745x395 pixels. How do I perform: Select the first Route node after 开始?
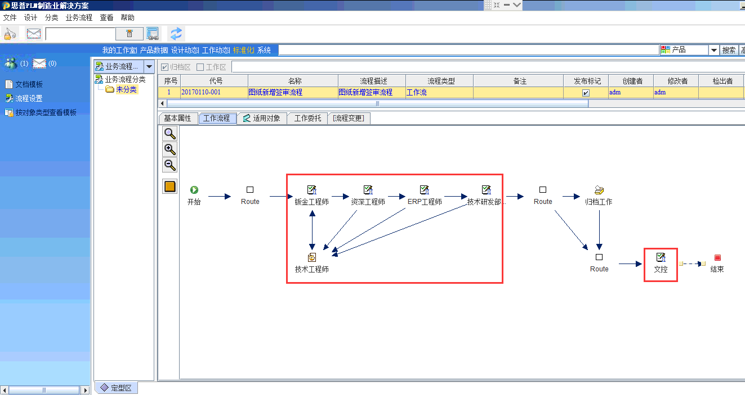(250, 196)
